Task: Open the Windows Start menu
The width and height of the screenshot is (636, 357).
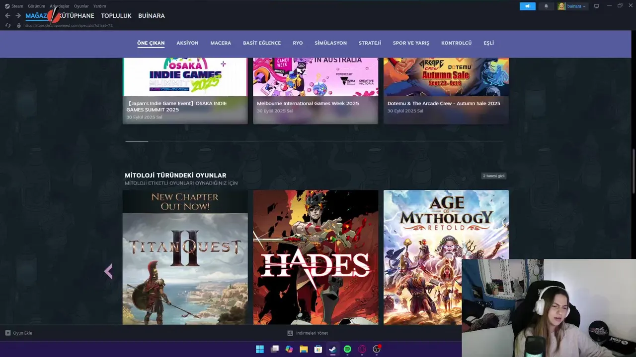Action: [x=260, y=349]
